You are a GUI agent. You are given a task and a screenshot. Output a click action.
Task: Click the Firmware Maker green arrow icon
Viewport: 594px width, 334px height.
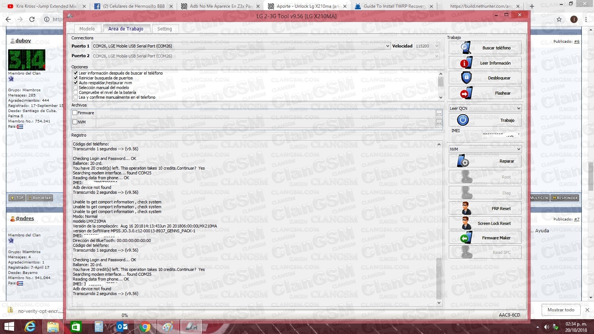point(466,238)
